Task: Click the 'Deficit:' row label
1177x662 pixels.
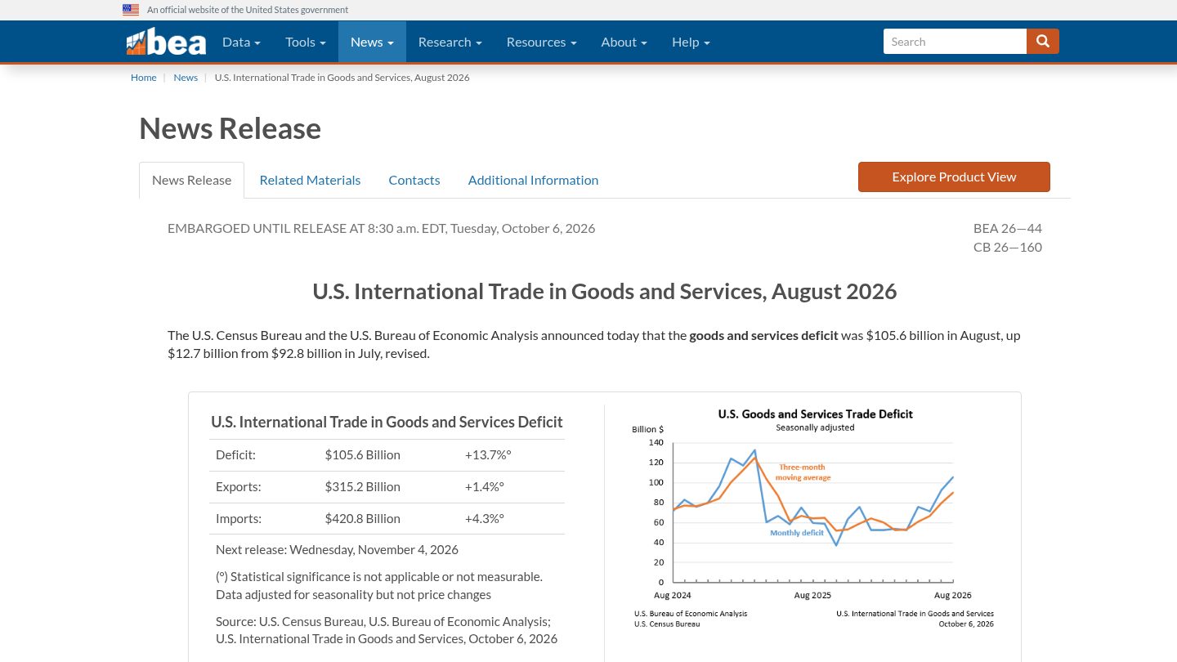Action: pyautogui.click(x=235, y=454)
